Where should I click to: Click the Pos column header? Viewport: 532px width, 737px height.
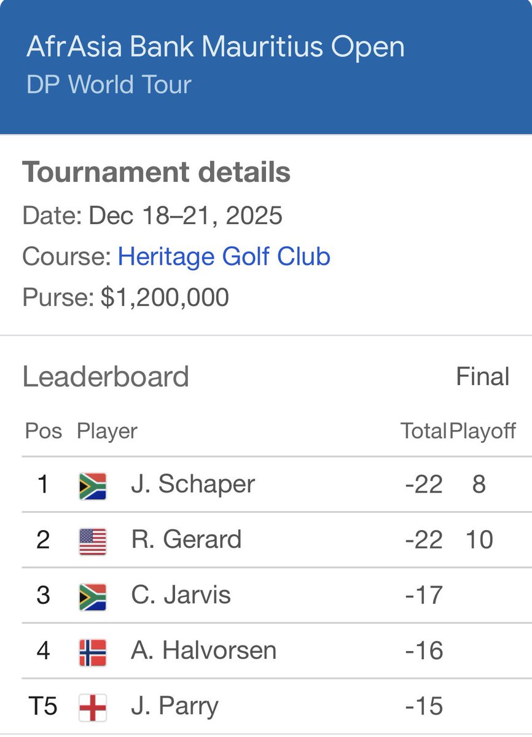point(43,431)
